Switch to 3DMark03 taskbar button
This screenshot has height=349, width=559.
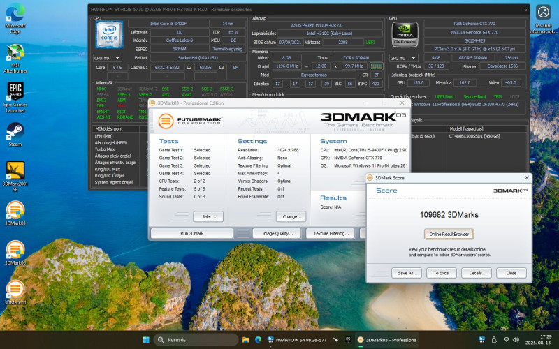point(386,340)
